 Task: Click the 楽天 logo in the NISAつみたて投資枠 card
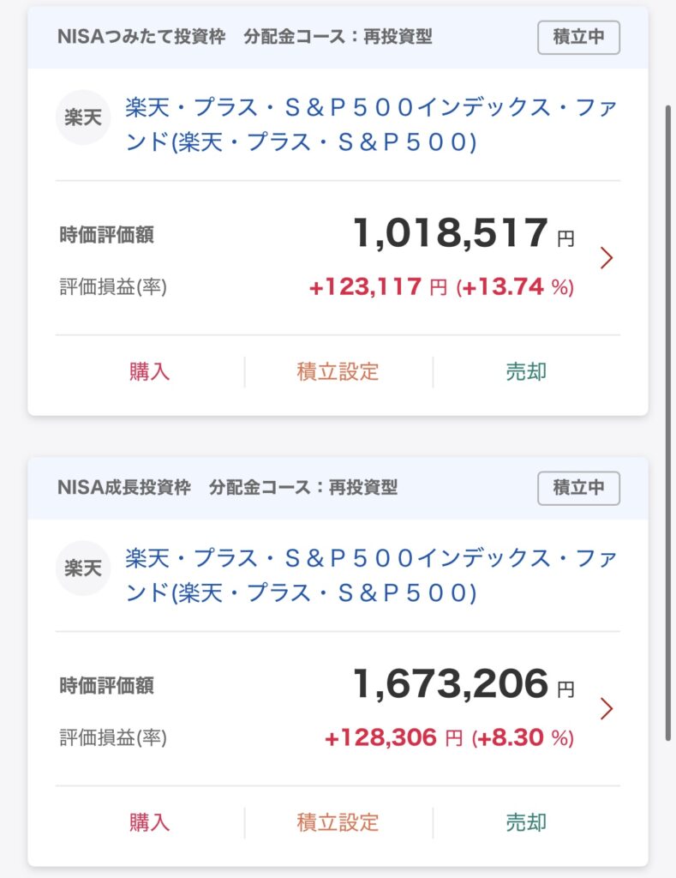(83, 117)
